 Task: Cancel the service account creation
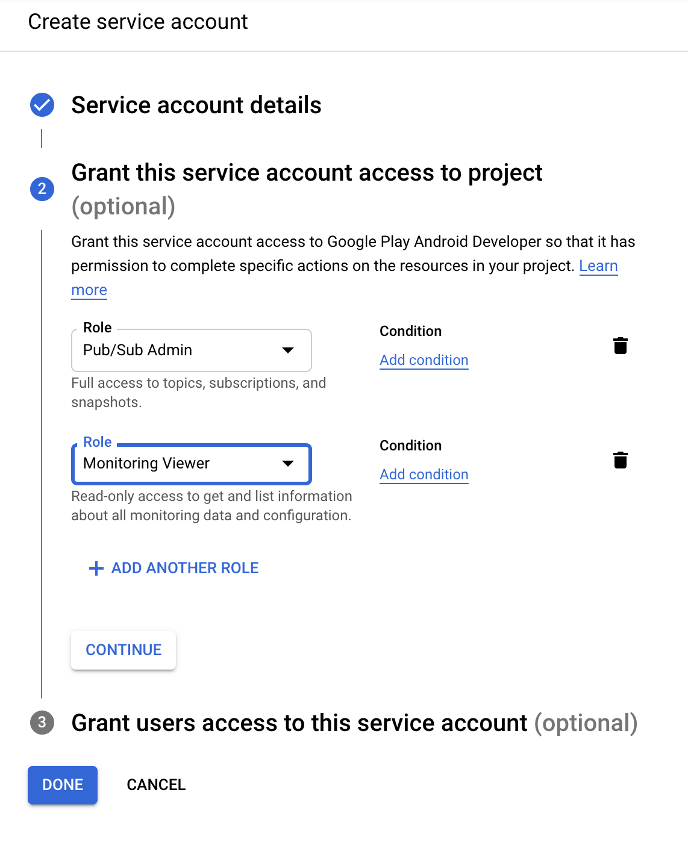pyautogui.click(x=156, y=785)
